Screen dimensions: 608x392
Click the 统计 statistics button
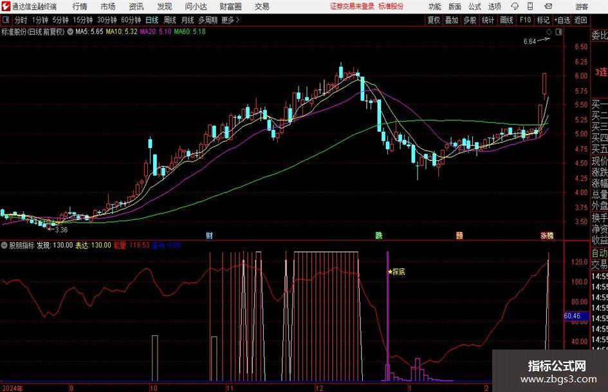pyautogui.click(x=488, y=20)
